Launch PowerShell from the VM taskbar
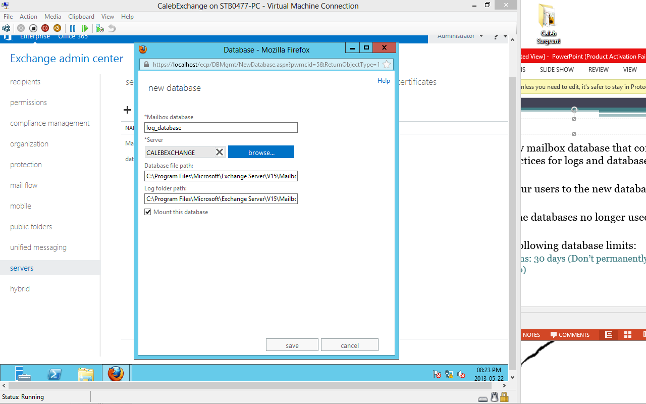This screenshot has width=646, height=404. 55,374
